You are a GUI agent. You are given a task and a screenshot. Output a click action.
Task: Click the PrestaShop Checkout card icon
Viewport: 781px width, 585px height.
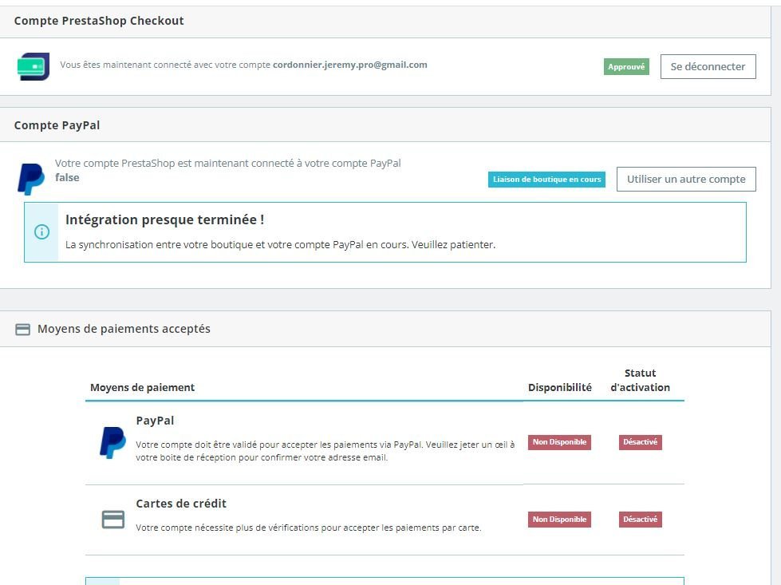(34, 66)
